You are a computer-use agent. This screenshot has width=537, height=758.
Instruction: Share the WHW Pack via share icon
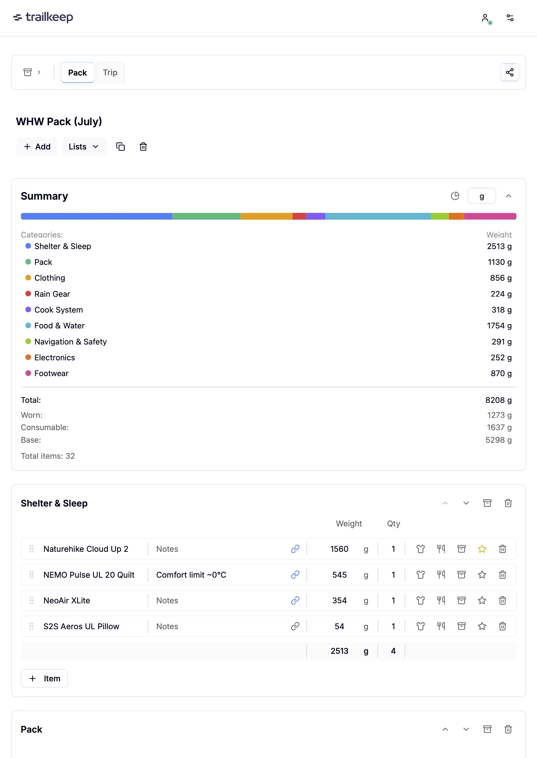tap(509, 72)
